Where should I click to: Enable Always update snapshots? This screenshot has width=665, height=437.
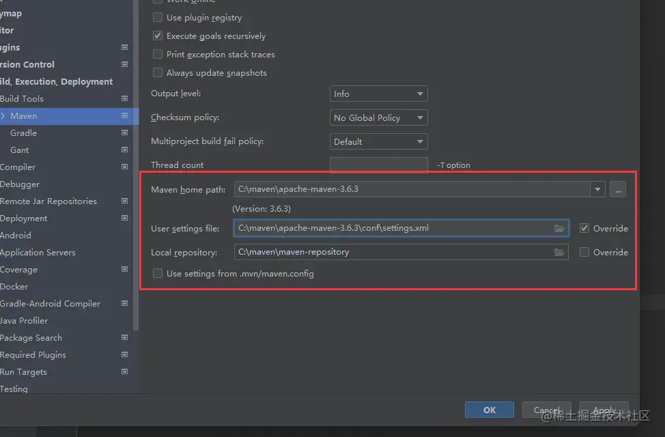tap(157, 72)
